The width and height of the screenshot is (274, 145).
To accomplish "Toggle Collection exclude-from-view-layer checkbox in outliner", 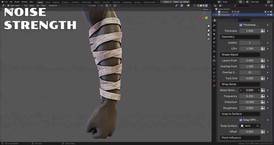I will point(265,12).
